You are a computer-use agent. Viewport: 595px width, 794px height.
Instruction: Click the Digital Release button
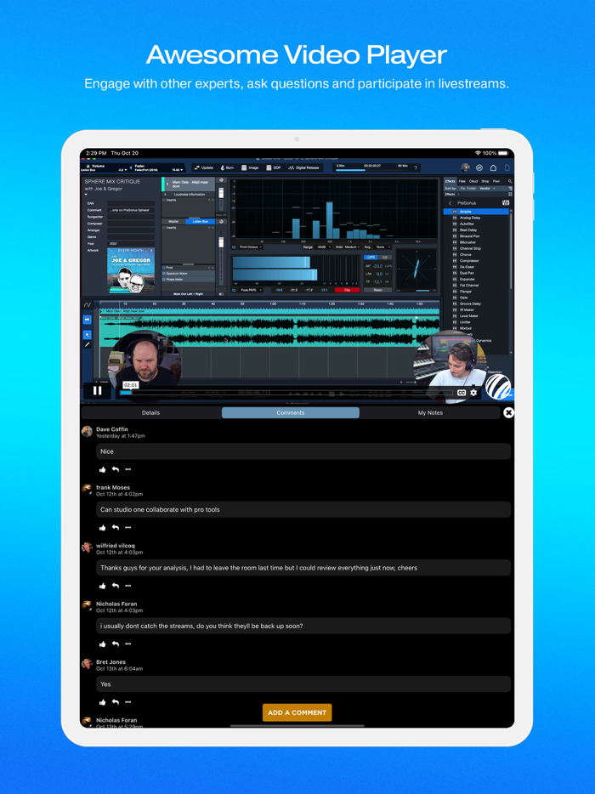pyautogui.click(x=303, y=167)
